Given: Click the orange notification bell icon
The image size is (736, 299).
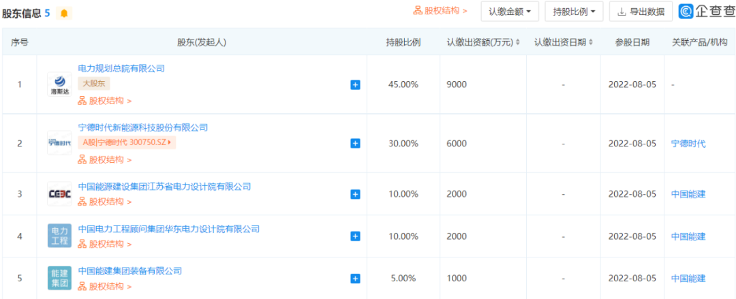Looking at the screenshot, I should (x=64, y=13).
